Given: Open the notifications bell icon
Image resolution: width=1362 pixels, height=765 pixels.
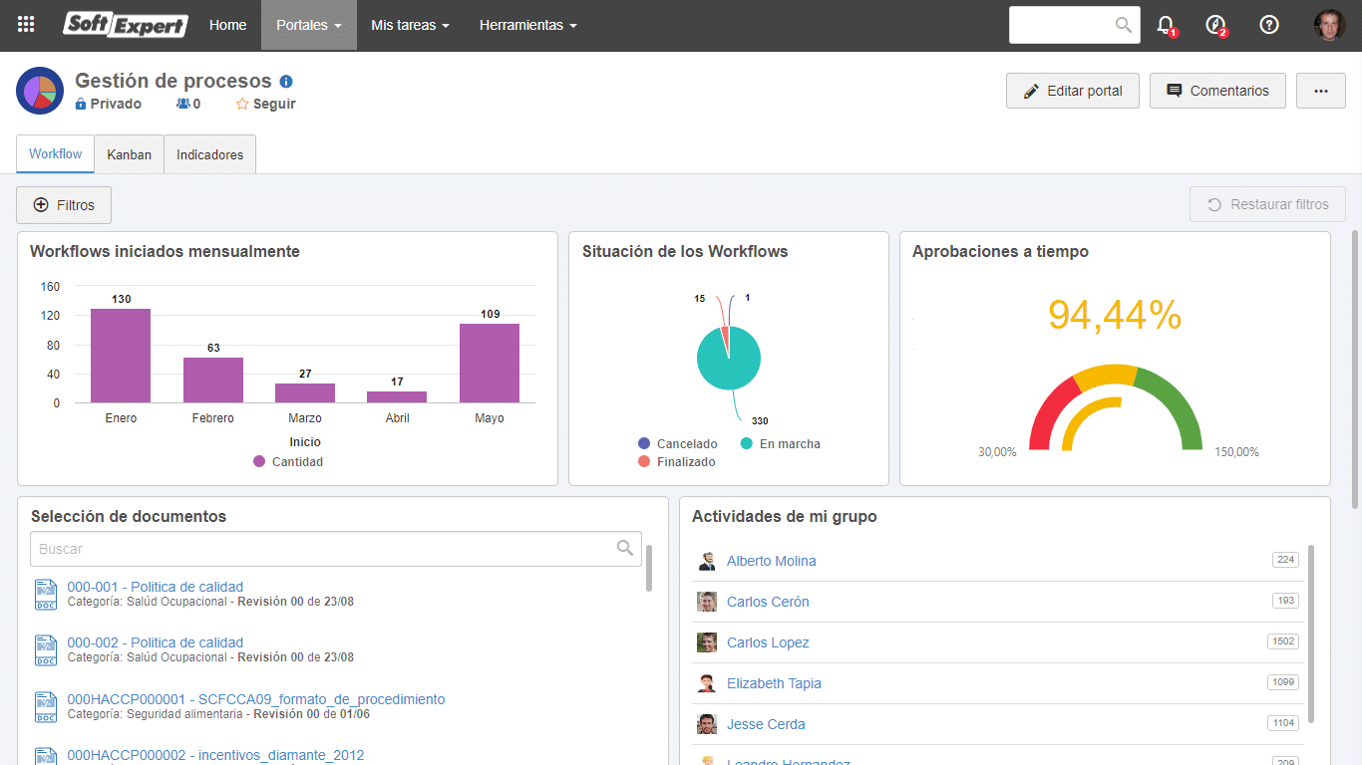Looking at the screenshot, I should 1166,26.
